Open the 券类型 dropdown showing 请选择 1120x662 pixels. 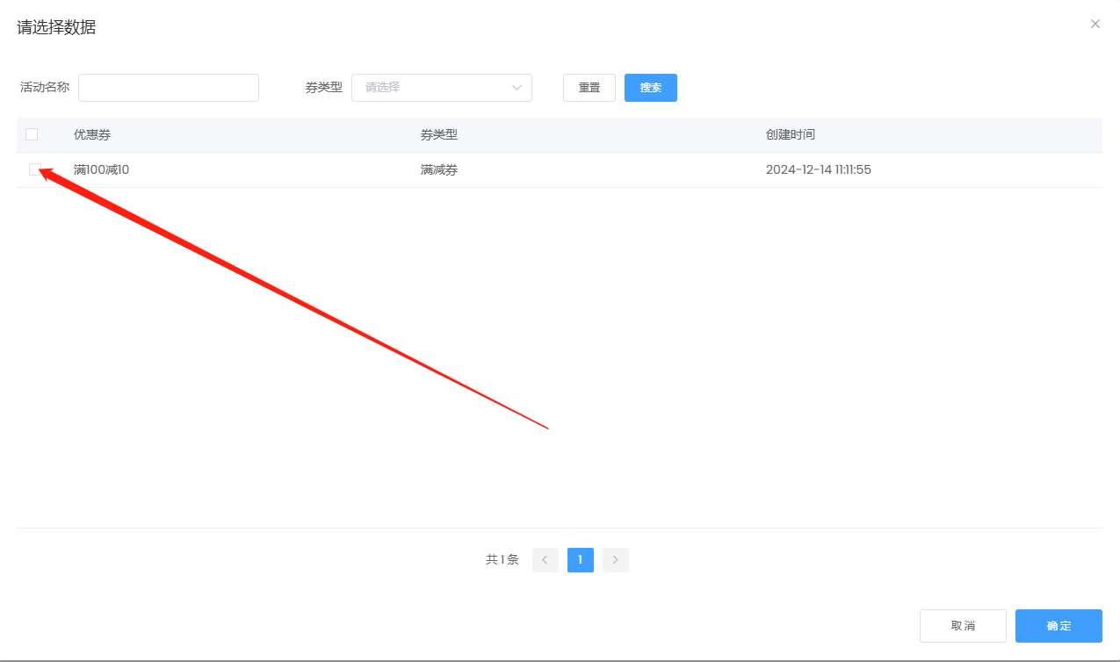[x=441, y=88]
